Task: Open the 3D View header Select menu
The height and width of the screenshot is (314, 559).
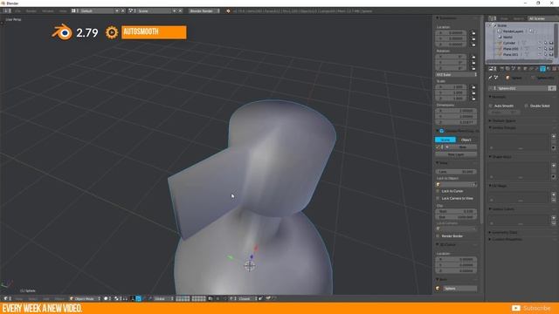Action: point(32,298)
